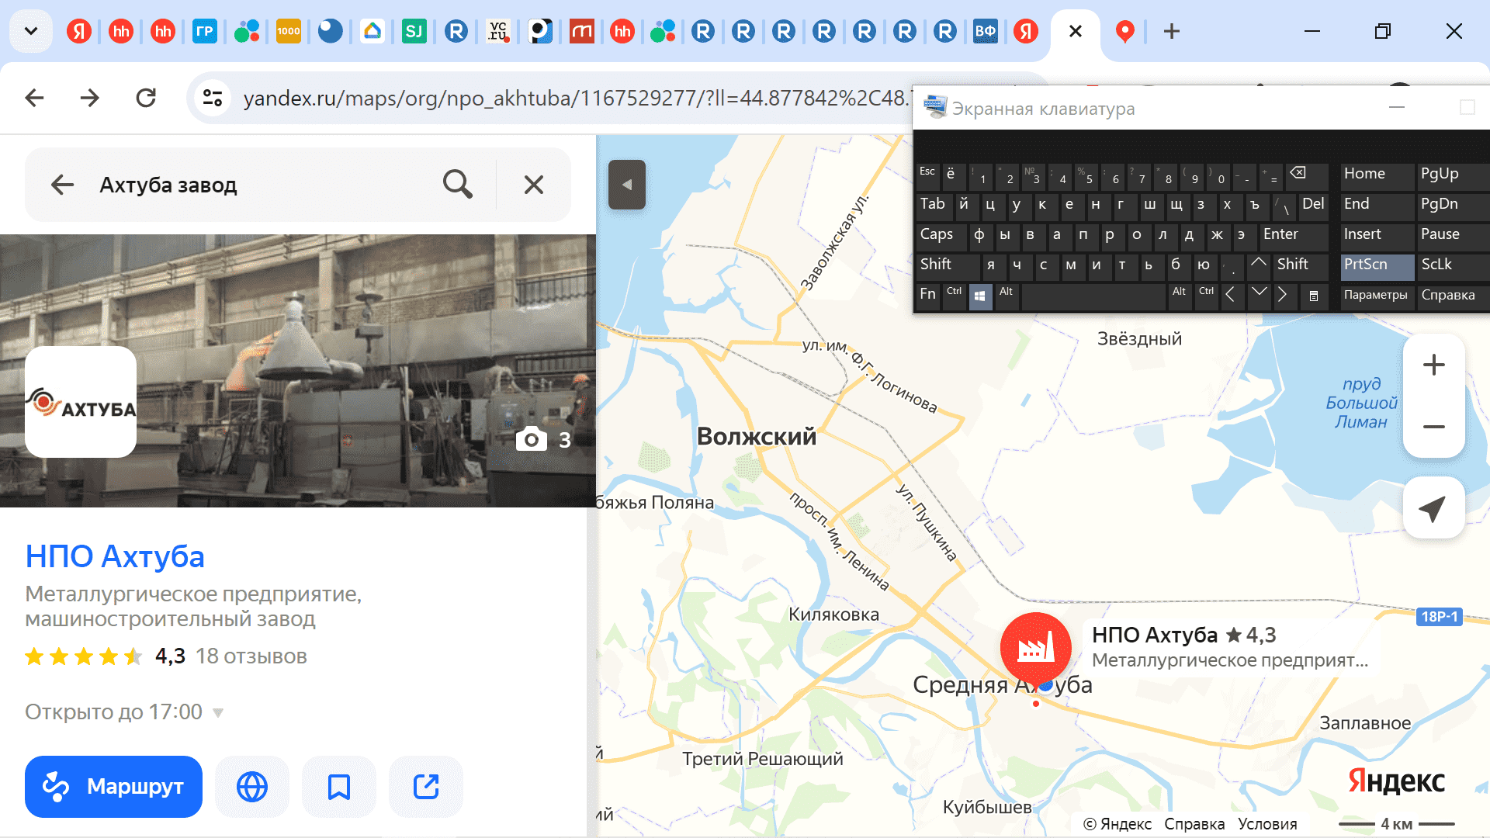Minimize the Экранная клавиатура window
Viewport: 1490px width, 838px height.
(x=1397, y=108)
